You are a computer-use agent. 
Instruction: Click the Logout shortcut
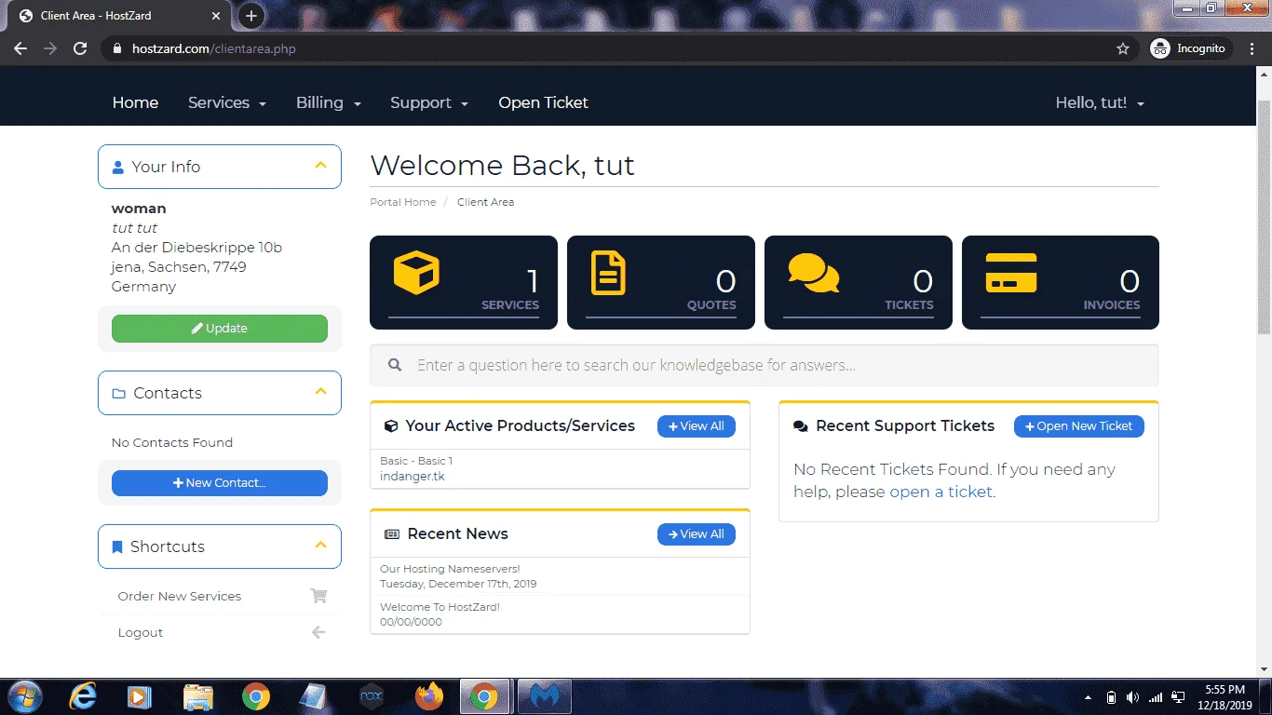click(141, 633)
